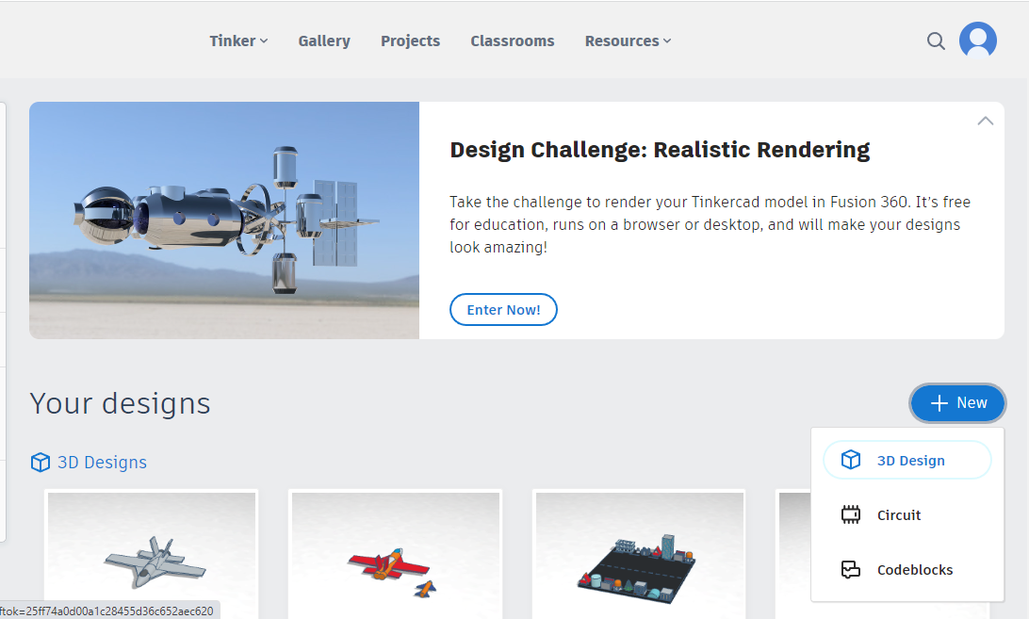Select the 3D Design cube icon
This screenshot has height=619, width=1029.
(851, 460)
